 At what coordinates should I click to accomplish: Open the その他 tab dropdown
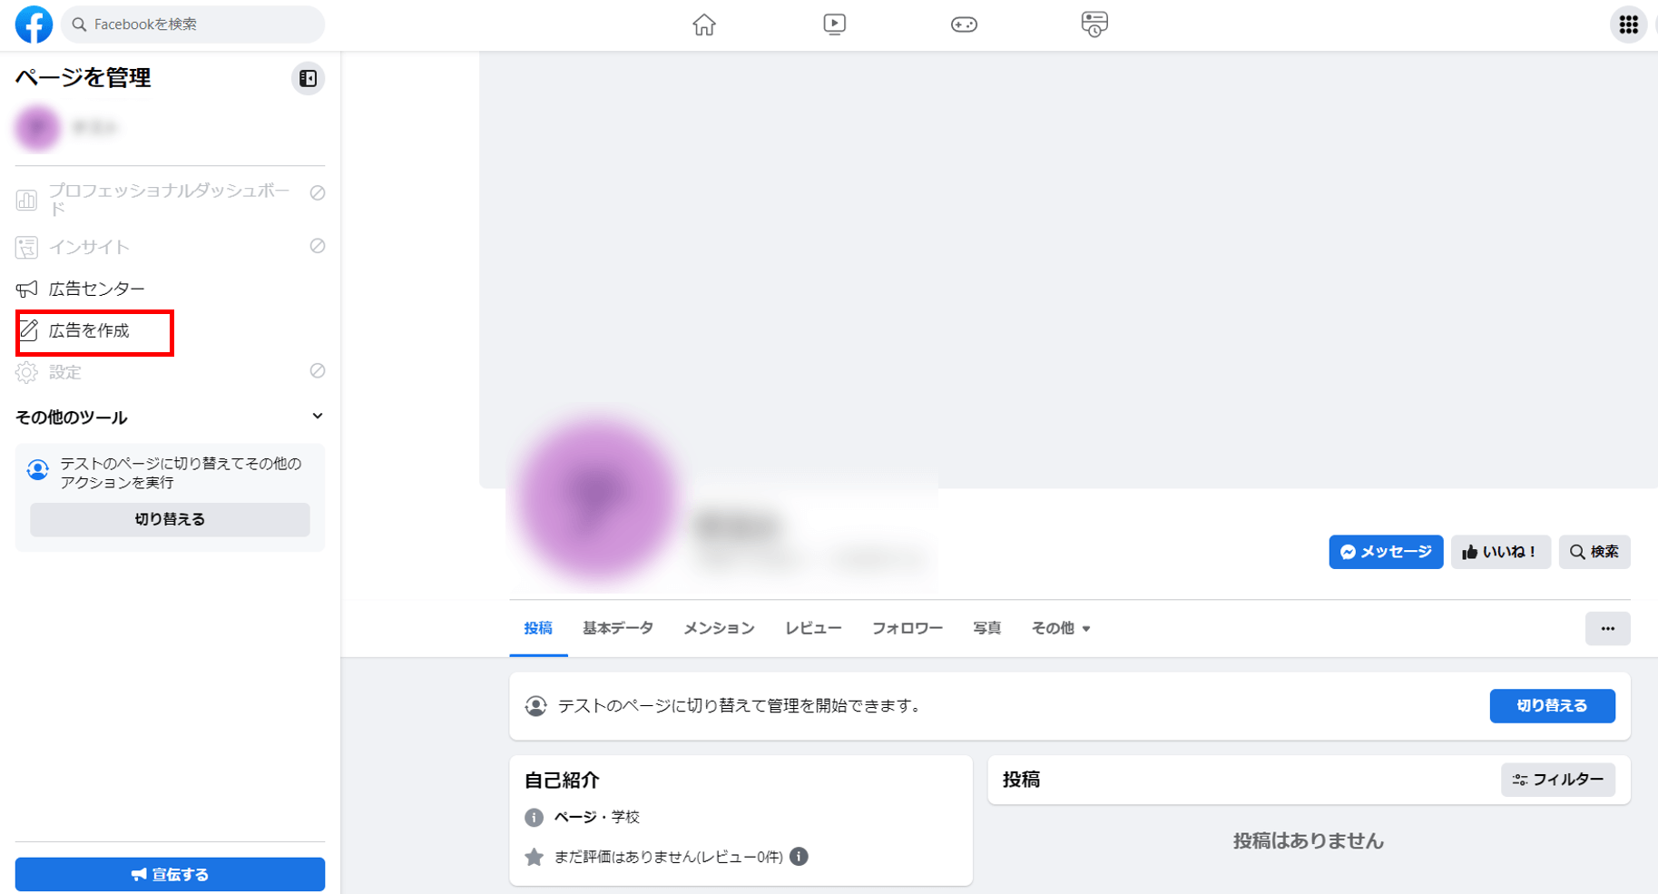pos(1060,628)
